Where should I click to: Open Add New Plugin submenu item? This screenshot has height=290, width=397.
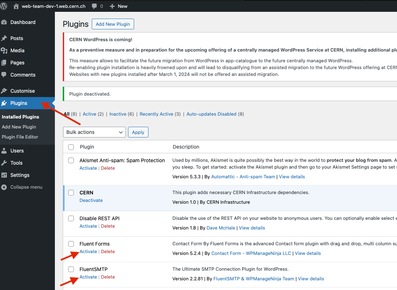click(x=19, y=127)
